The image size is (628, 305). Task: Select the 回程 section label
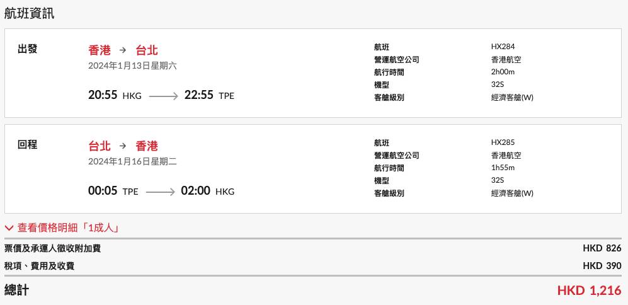point(27,145)
